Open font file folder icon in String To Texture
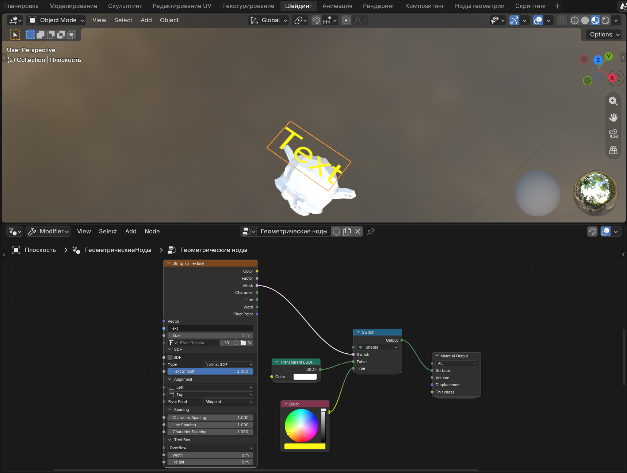 pyautogui.click(x=243, y=343)
